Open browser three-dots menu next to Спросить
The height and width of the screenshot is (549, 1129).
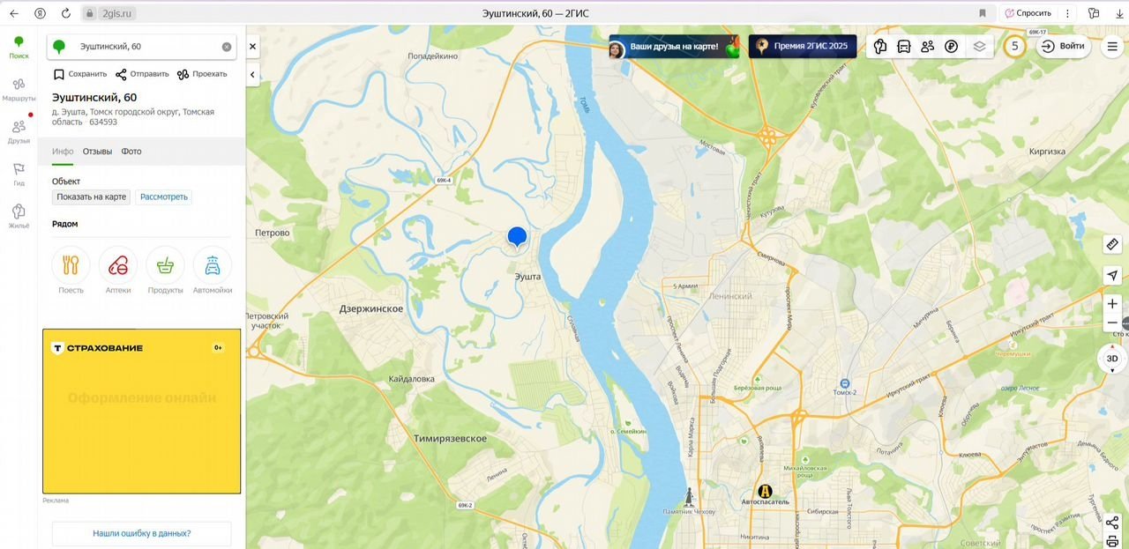click(x=1068, y=13)
